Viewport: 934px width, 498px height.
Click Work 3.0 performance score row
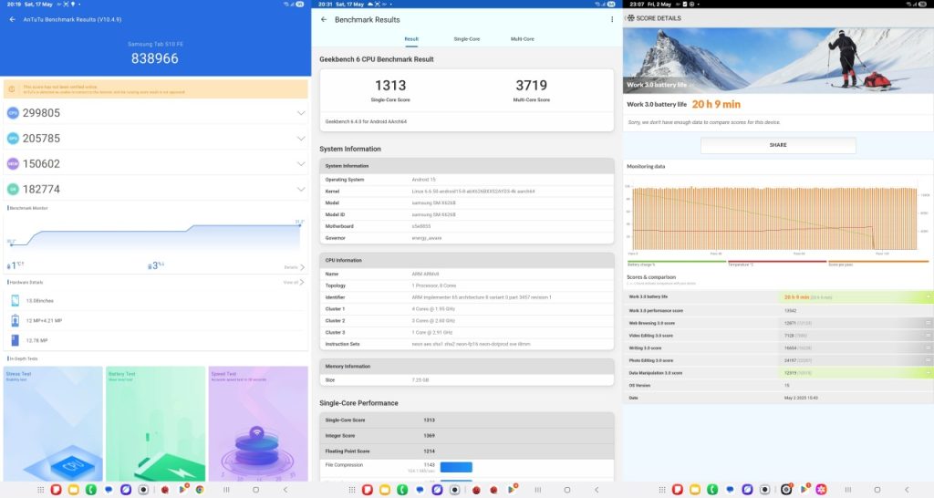pos(779,310)
